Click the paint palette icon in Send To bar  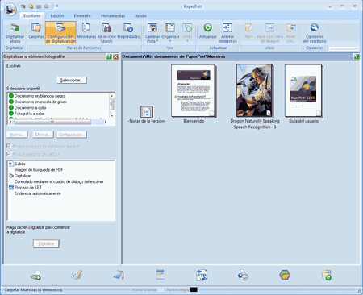[x=77, y=276]
